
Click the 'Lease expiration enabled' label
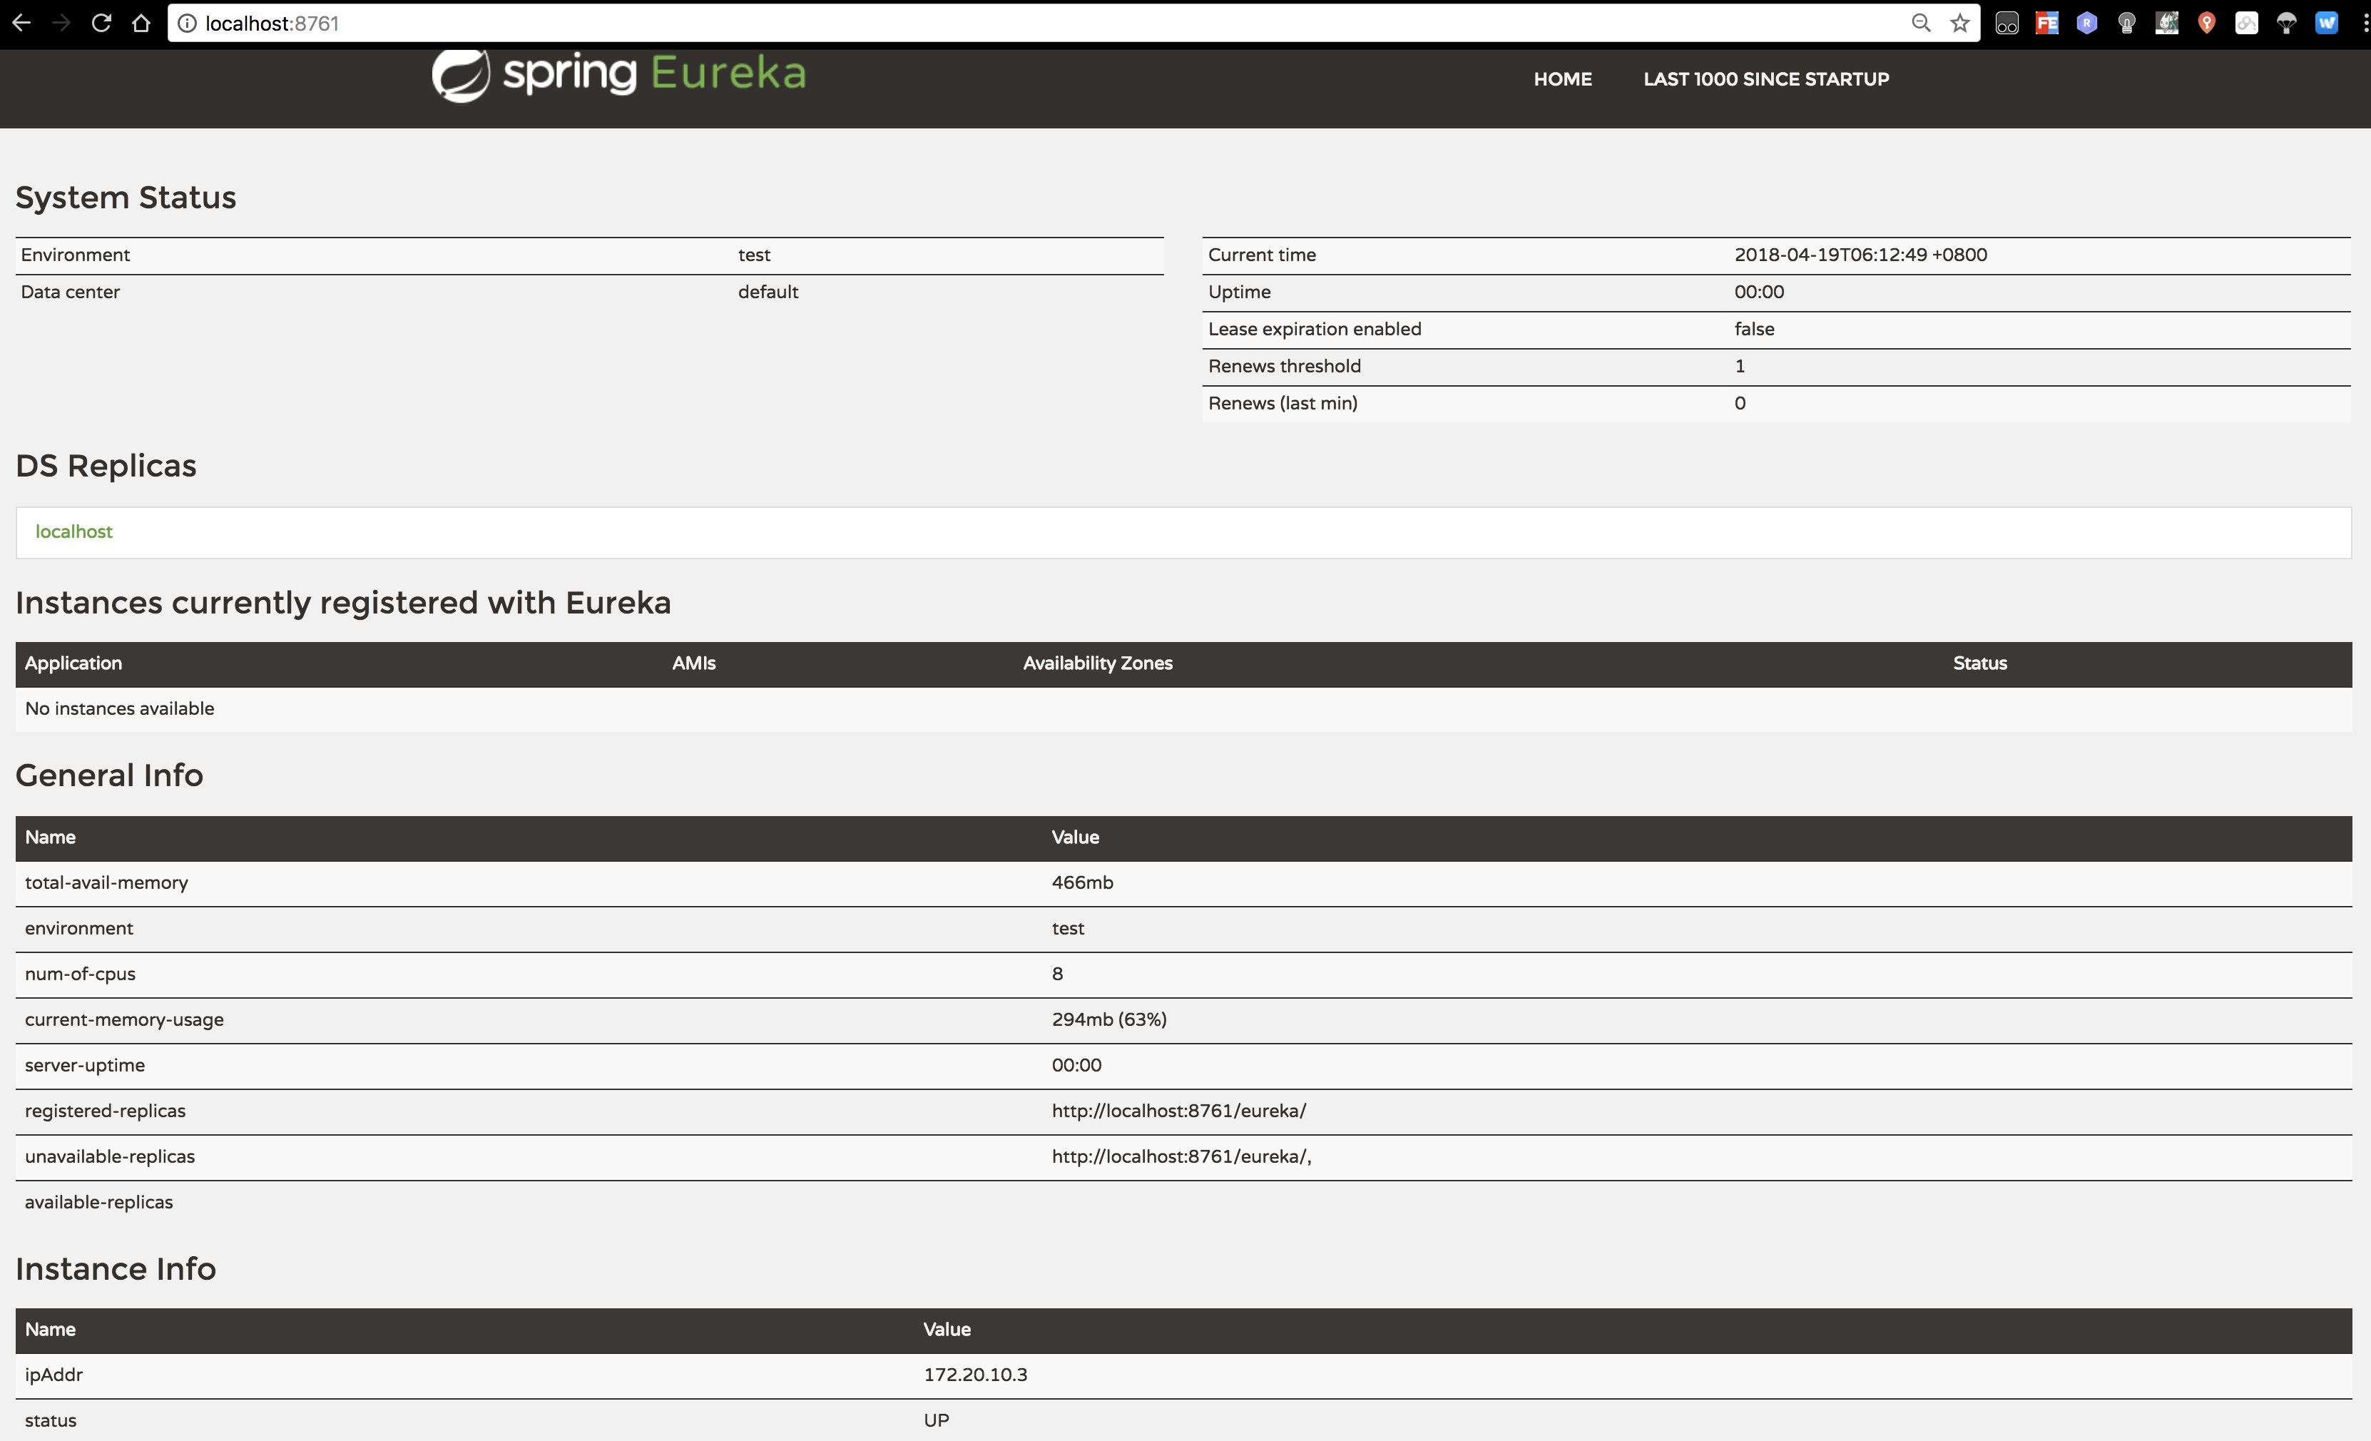click(1315, 329)
